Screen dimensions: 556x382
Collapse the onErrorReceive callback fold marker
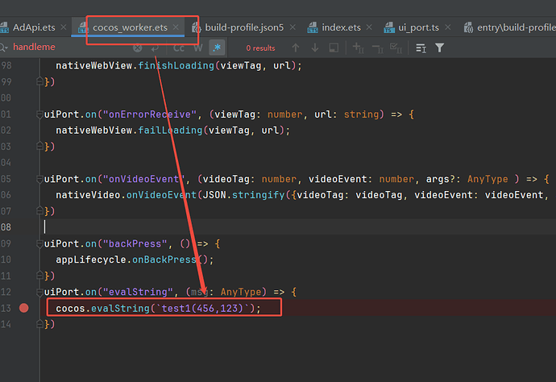click(x=39, y=114)
